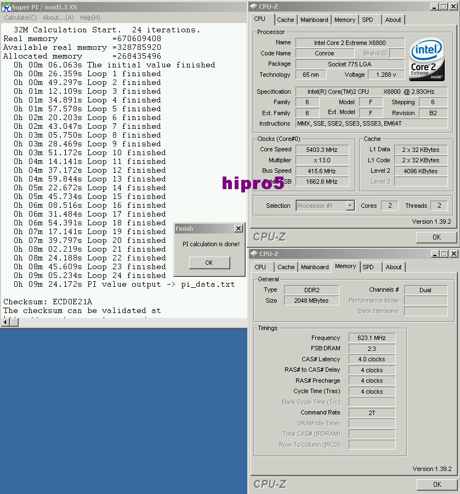Click the Revision value B2
This screenshot has height=494, width=460.
coord(433,113)
